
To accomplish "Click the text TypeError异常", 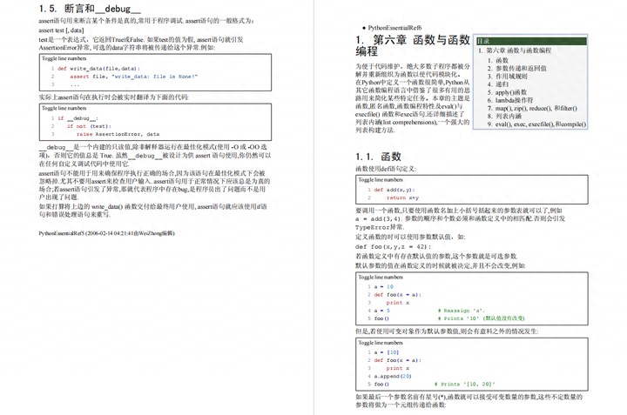I will [380, 227].
